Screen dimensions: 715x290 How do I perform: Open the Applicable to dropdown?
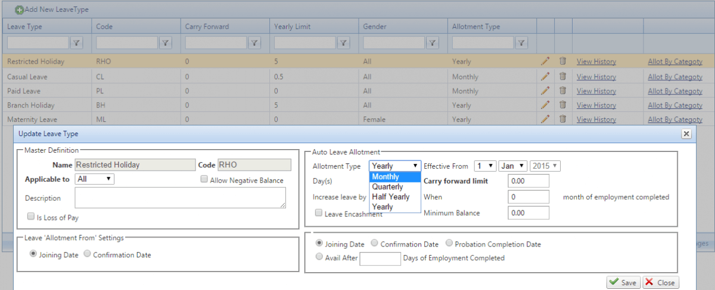point(95,179)
